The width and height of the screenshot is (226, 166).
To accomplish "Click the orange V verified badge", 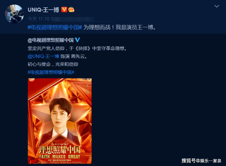I will [64, 10].
